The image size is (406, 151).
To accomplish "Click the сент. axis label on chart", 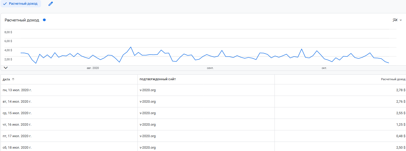I will [x=210, y=68].
